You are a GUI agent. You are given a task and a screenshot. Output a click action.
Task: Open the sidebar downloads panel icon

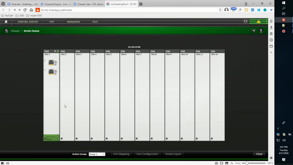(x=271, y=27)
